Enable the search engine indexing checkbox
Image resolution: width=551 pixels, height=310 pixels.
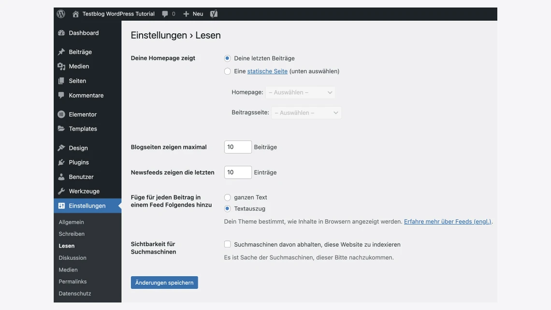[227, 244]
